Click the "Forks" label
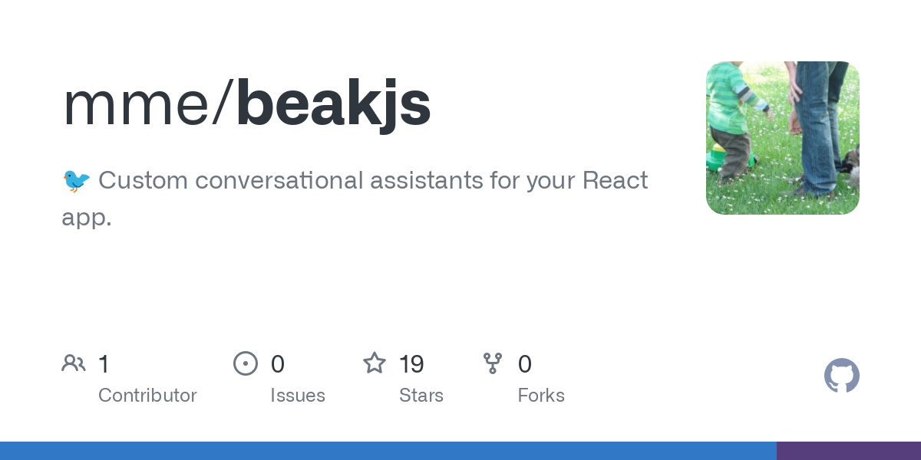The image size is (921, 460). point(541,396)
